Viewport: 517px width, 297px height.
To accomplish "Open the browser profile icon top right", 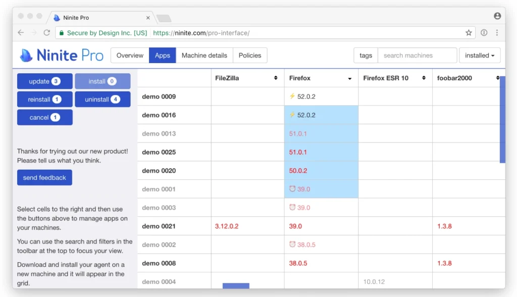I will [x=497, y=16].
